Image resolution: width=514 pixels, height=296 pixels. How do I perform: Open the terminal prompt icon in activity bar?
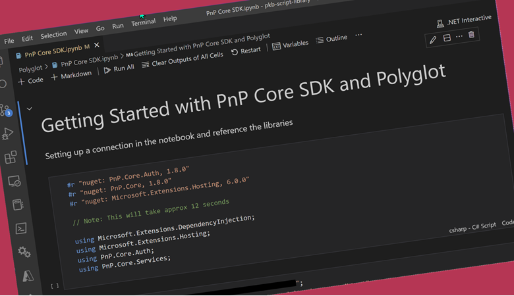coord(21,228)
